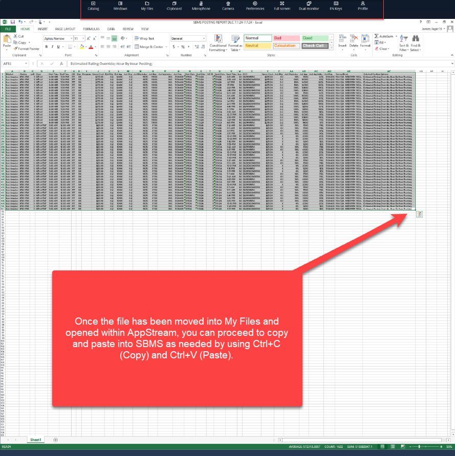This screenshot has width=455, height=456.
Task: Apply yellow fill color
Action: coord(82,47)
